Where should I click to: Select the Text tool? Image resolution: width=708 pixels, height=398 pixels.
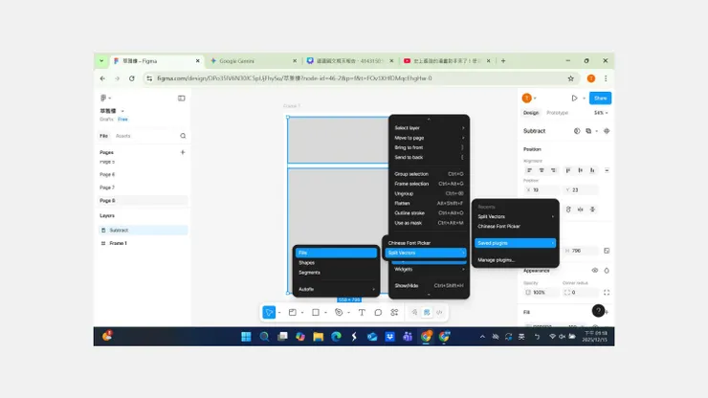[362, 312]
